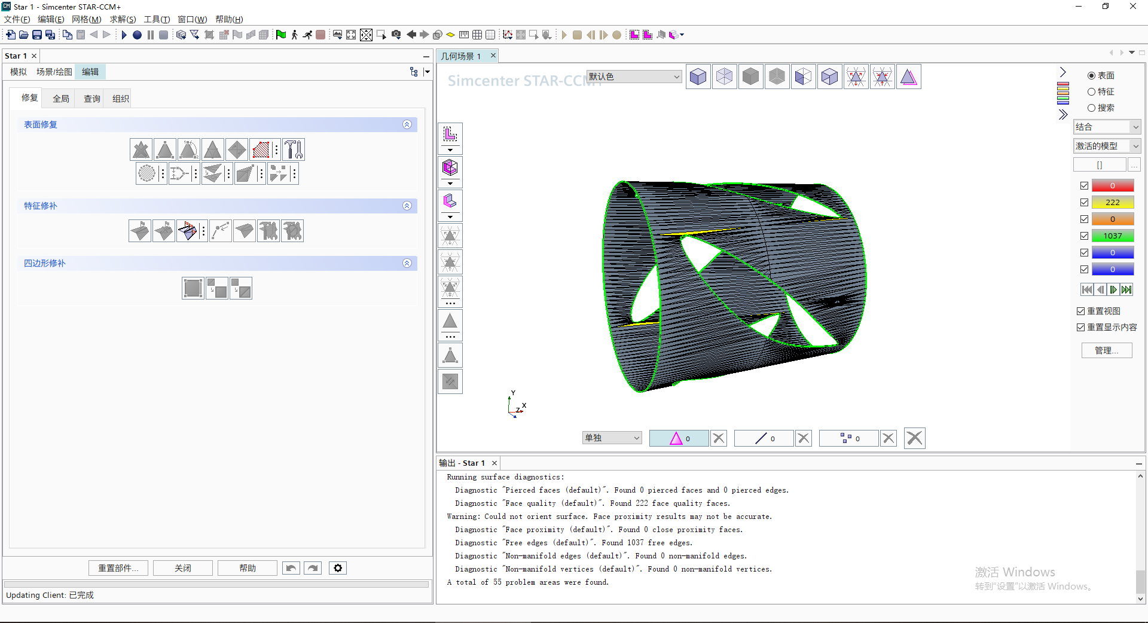
Task: Open the 默认色 color mode dropdown
Action: [634, 77]
